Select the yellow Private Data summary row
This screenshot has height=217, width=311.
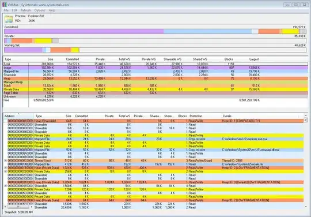pyautogui.click(x=155, y=89)
